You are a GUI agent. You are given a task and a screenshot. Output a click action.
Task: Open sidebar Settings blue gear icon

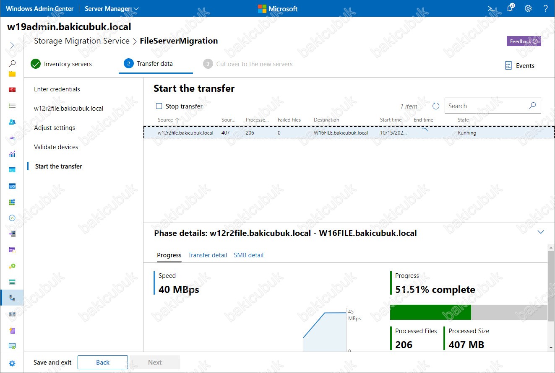coord(12,363)
